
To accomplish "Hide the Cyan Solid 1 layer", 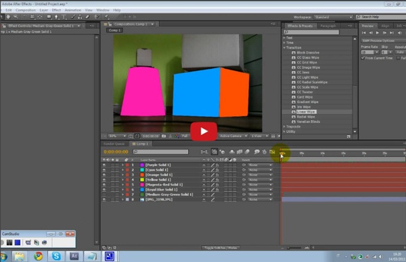I will tap(104, 169).
